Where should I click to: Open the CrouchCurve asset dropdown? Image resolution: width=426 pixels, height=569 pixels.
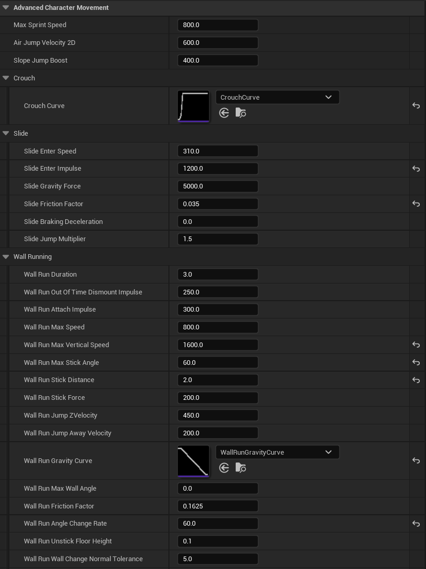277,97
